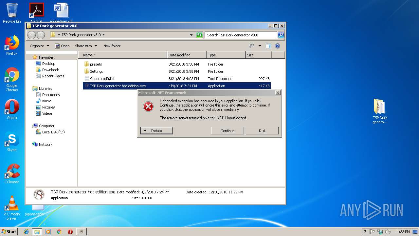Open the Action Center flag tray icon
The width and height of the screenshot is (419, 236).
click(372, 232)
